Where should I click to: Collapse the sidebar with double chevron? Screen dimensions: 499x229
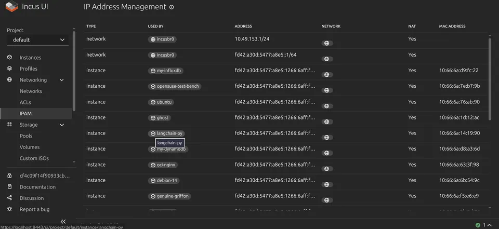tap(63, 221)
